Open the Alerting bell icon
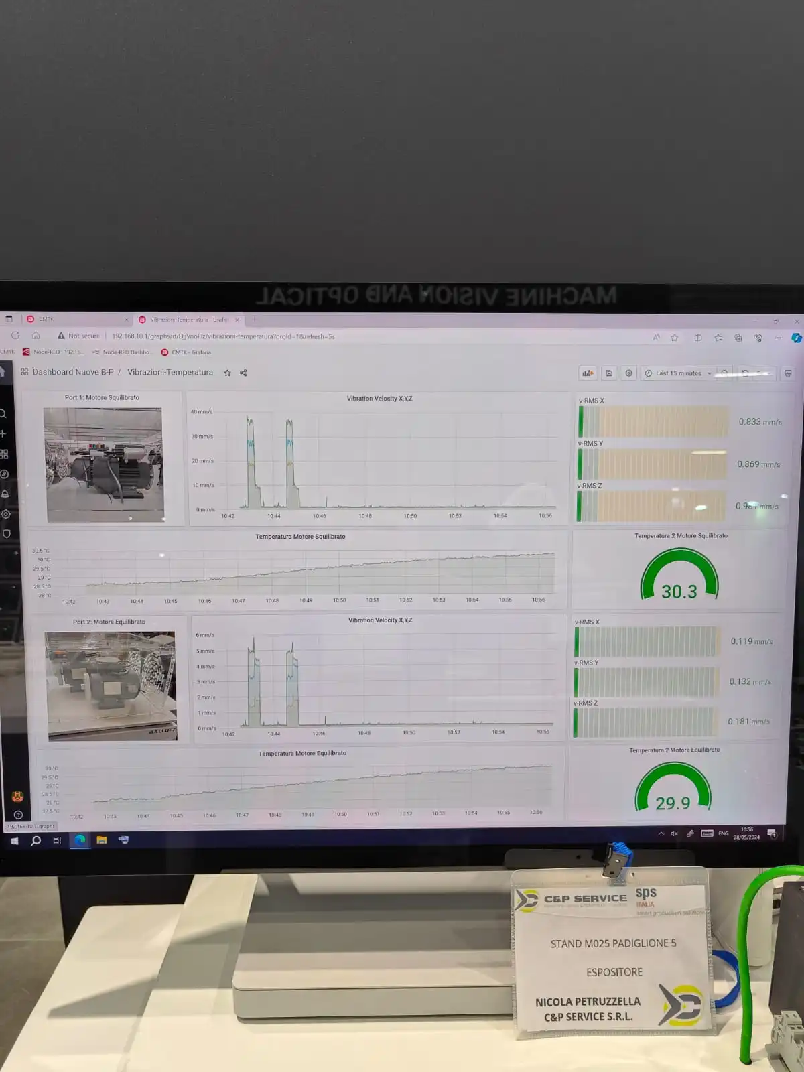804x1072 pixels. pyautogui.click(x=5, y=494)
